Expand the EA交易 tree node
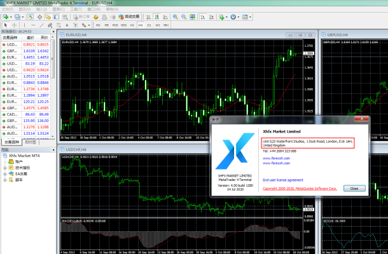 [4, 174]
